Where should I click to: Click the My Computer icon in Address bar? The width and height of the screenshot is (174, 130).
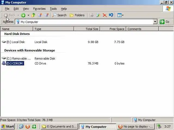pos(18,22)
